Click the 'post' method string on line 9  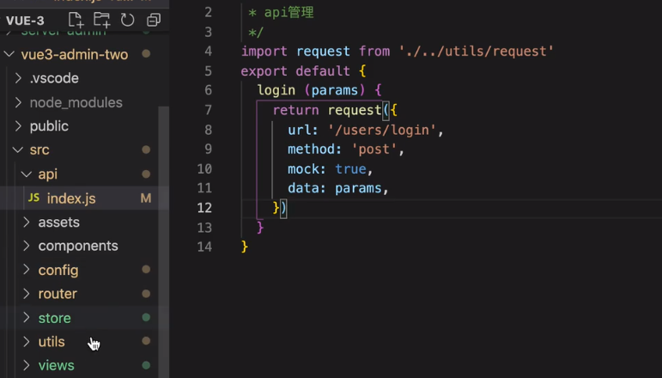coord(374,149)
